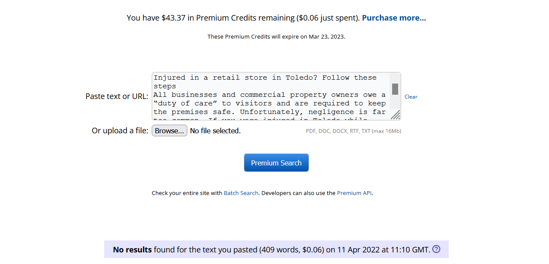
Task: Click the credits expiry notice text
Action: pos(276,37)
